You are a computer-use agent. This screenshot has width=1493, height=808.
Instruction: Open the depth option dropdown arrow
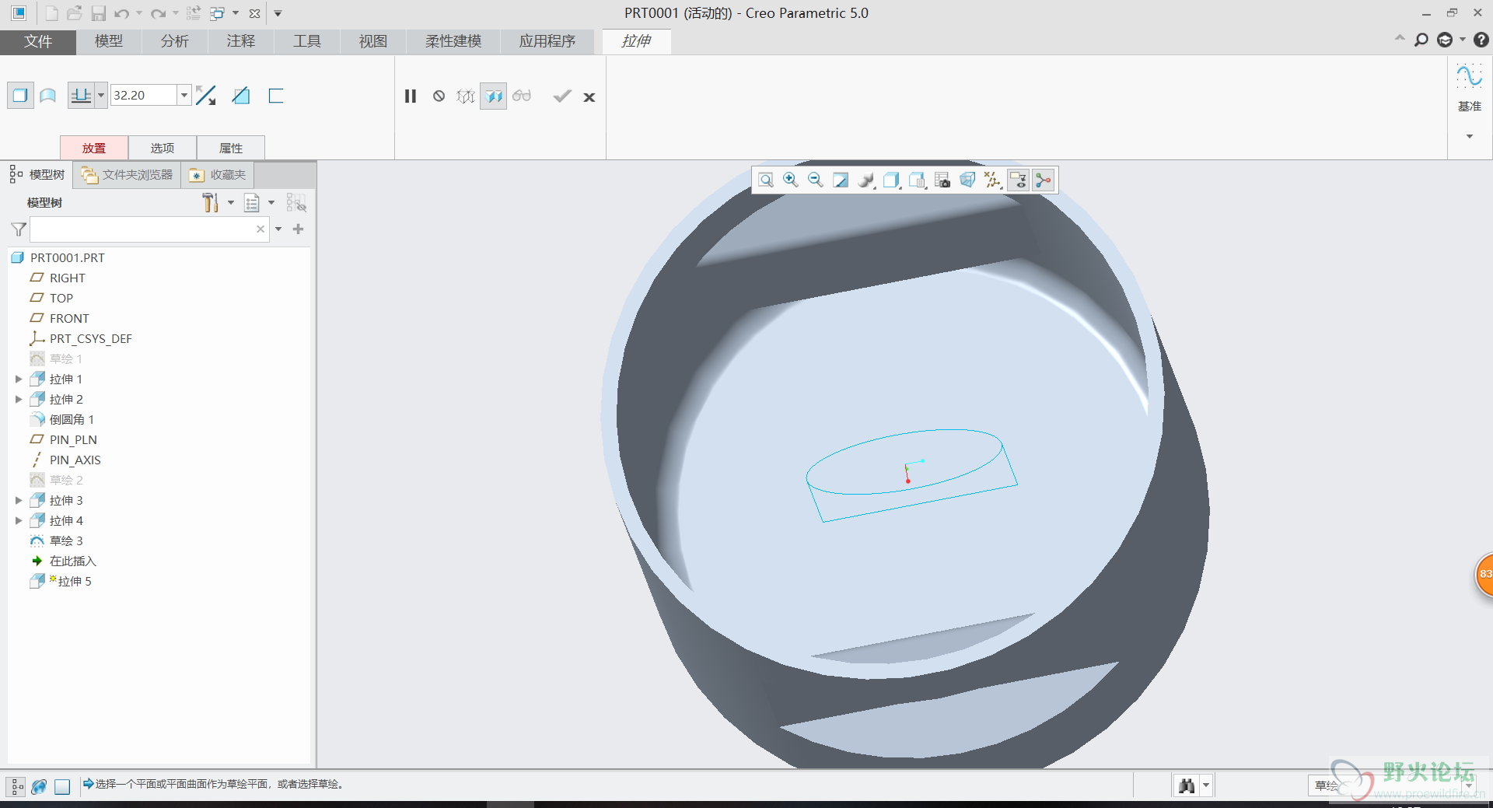tap(101, 96)
